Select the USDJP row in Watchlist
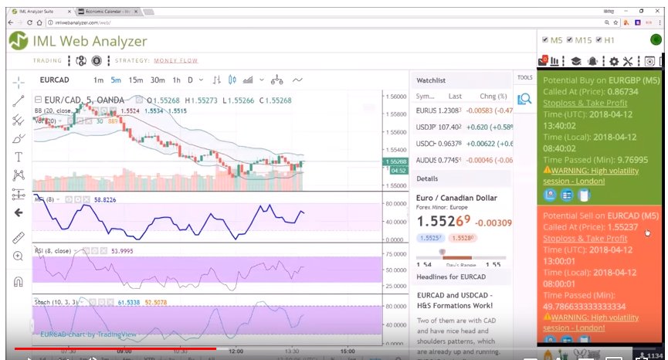The image size is (668, 360). coord(463,127)
